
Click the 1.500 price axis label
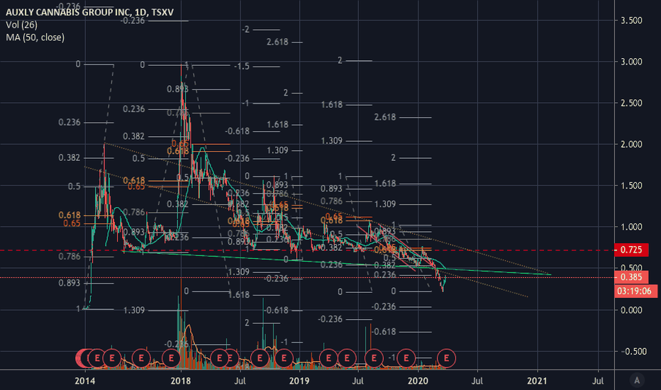tap(631, 186)
